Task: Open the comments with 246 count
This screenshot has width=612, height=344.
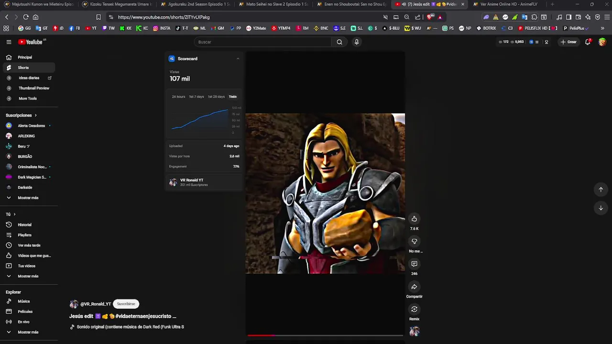Action: tap(414, 264)
